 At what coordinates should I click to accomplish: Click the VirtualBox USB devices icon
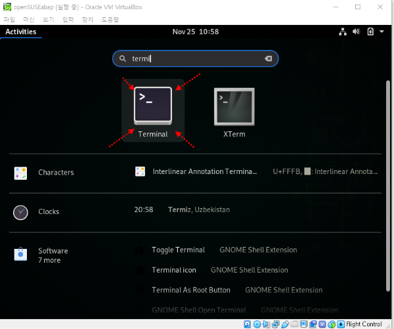[x=285, y=324]
